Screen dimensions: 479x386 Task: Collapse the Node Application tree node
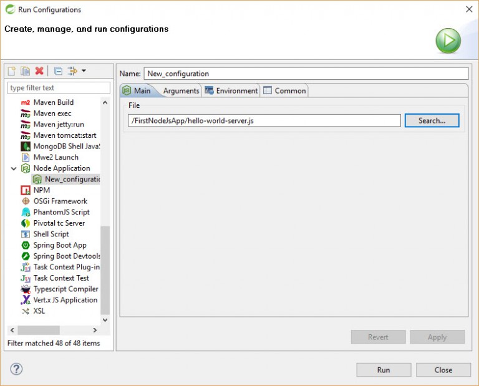click(14, 168)
